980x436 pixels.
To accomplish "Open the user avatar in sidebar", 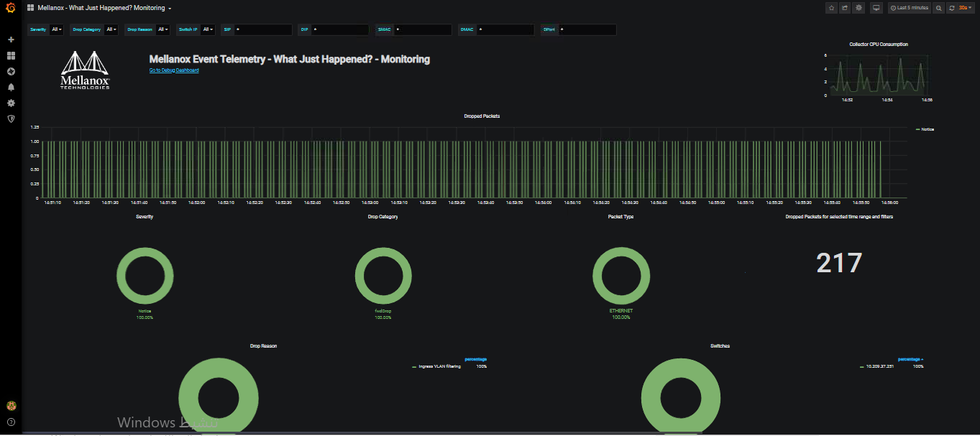I will click(x=11, y=406).
